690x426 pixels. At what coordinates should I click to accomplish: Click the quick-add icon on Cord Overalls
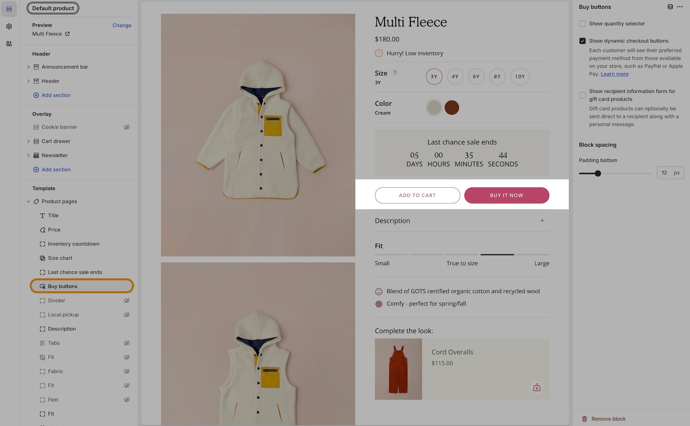tap(536, 387)
